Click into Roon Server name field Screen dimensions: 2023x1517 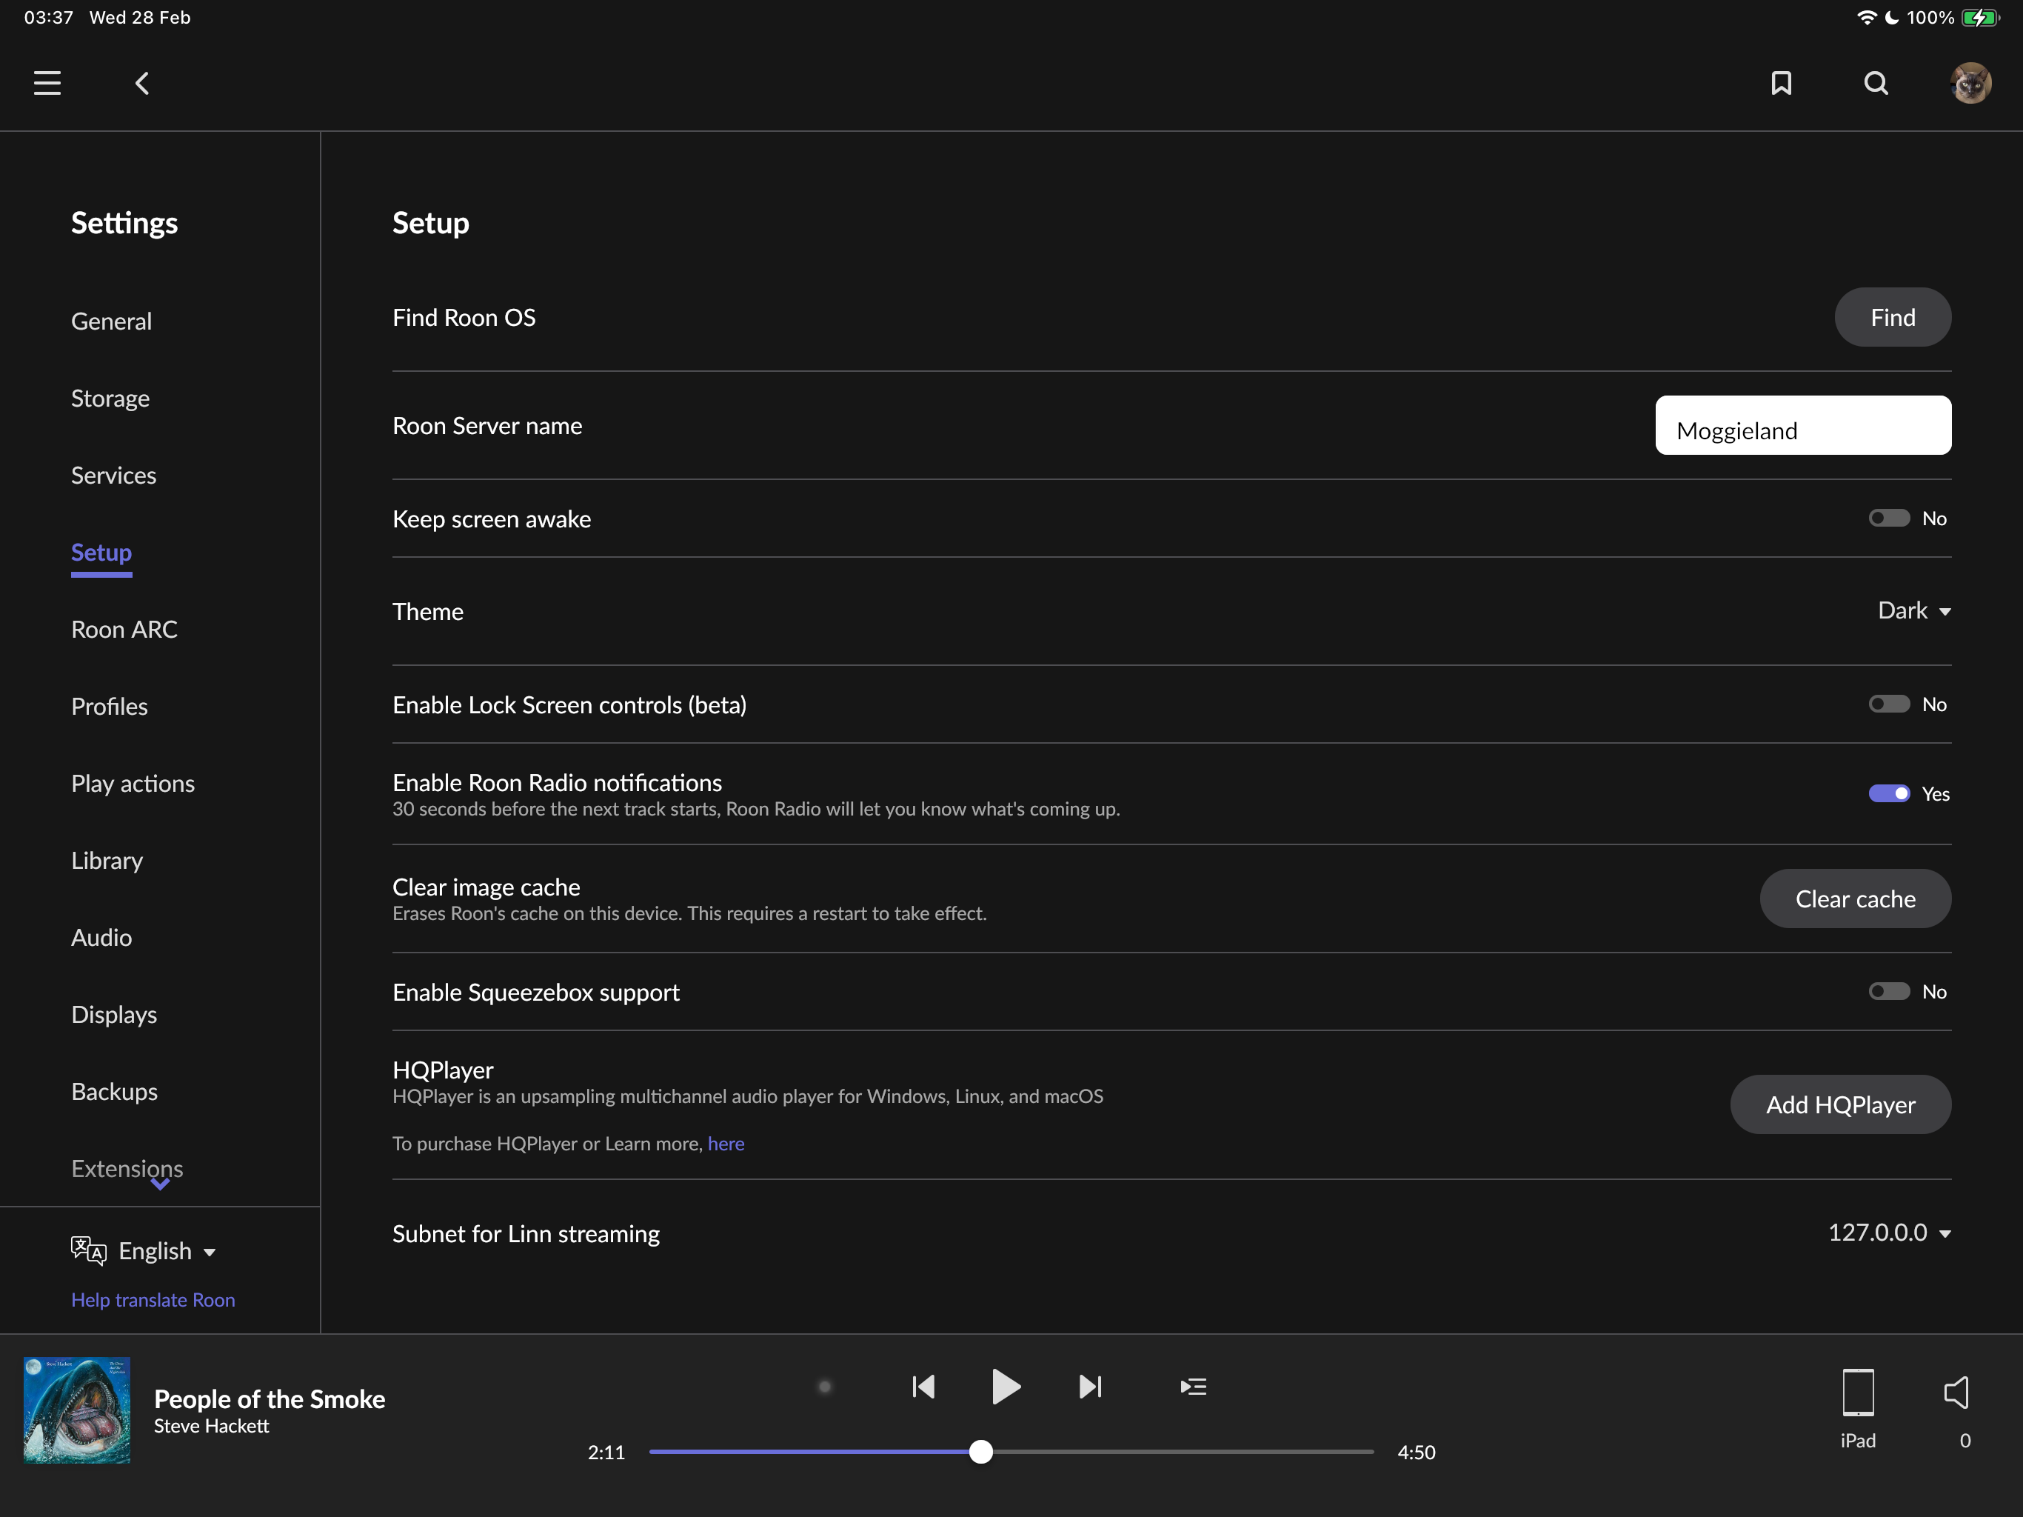click(x=1802, y=425)
